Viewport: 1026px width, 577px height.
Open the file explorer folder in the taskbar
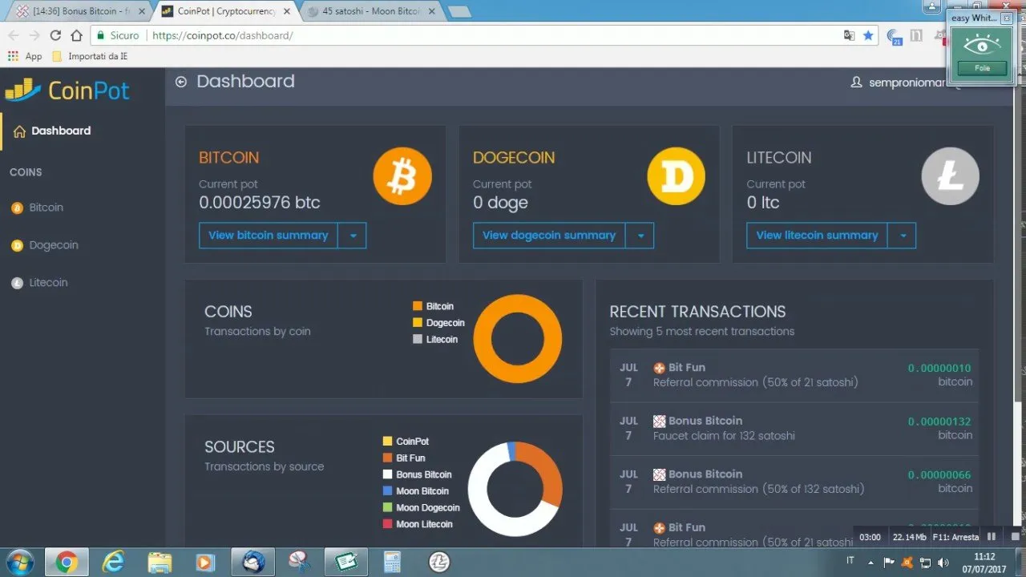coord(160,562)
